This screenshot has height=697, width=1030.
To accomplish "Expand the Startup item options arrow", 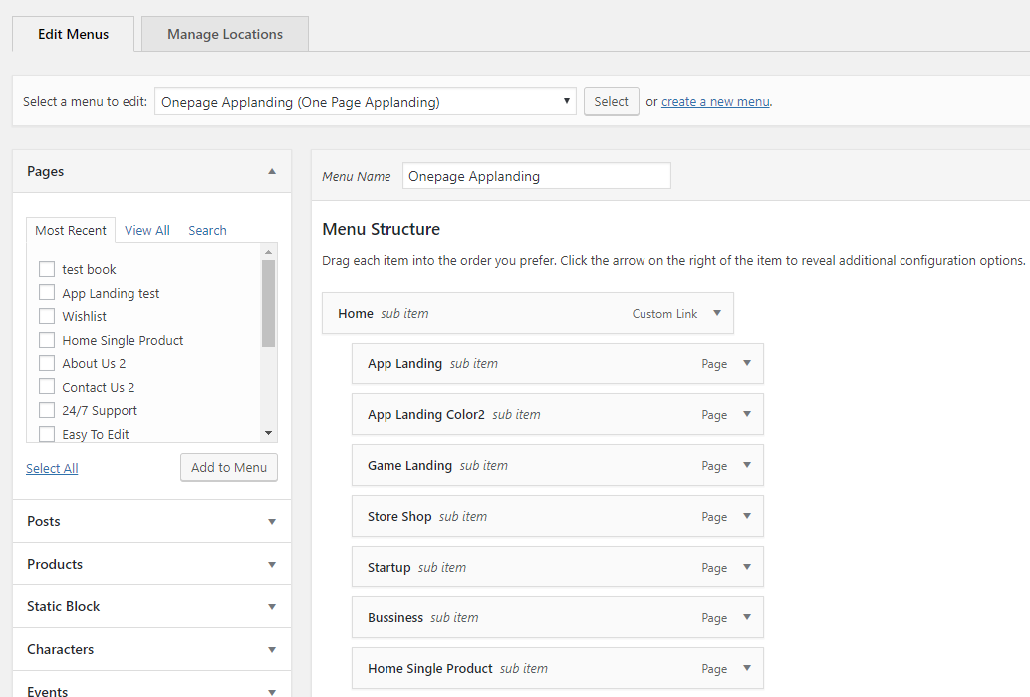I will click(747, 567).
